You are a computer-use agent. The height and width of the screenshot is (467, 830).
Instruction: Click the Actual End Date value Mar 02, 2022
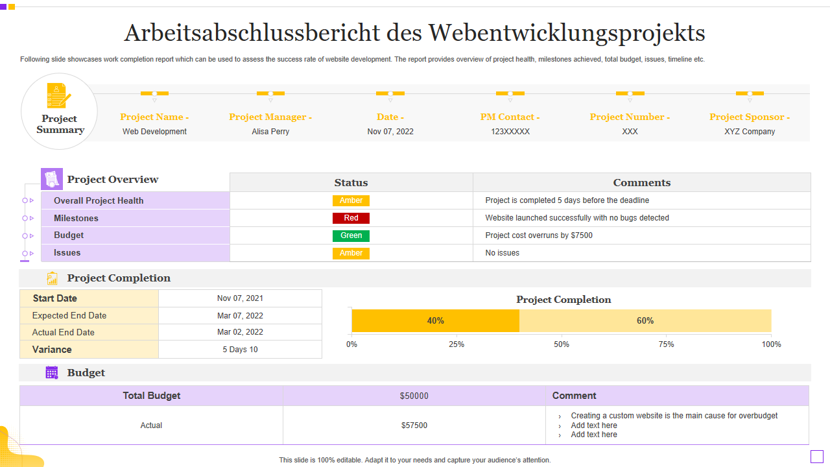click(x=240, y=332)
